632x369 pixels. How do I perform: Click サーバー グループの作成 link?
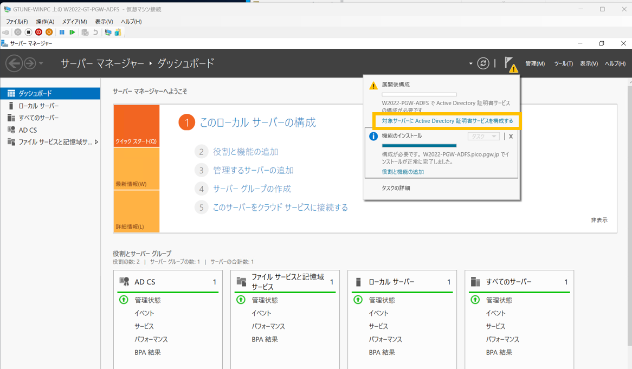pyautogui.click(x=252, y=189)
